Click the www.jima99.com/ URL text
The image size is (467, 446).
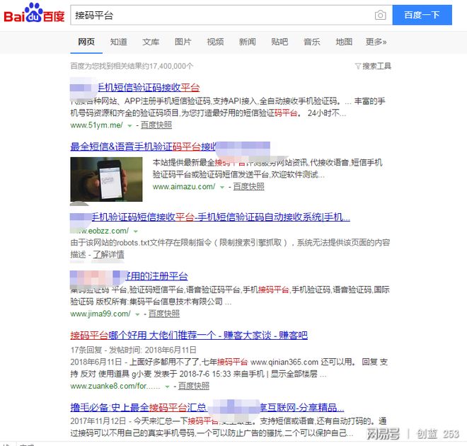click(x=100, y=314)
